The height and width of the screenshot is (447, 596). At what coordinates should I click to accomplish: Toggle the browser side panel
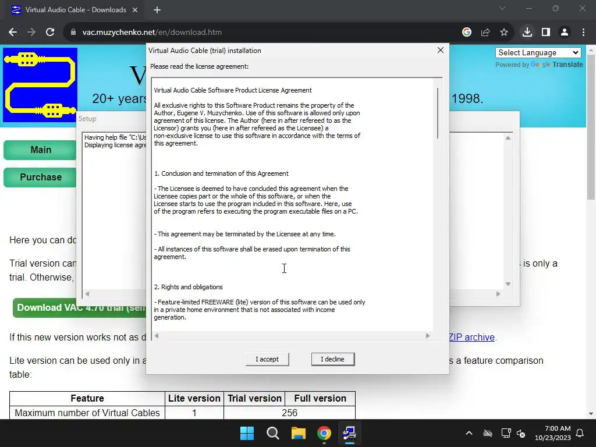[x=546, y=33]
